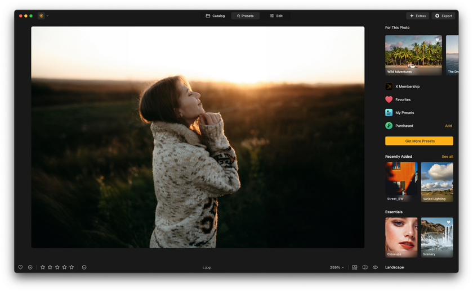The width and height of the screenshot is (473, 292).
Task: Select the Varied Lighting preset collection
Action: click(437, 182)
